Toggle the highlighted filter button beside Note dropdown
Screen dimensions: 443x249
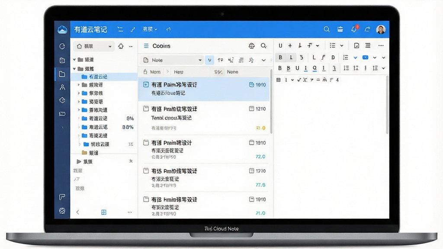click(209, 60)
